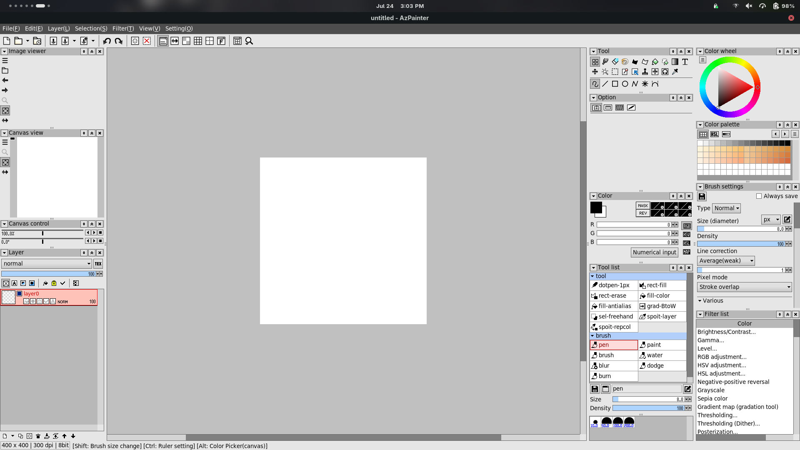This screenshot has height=450, width=800.
Task: Open Stroke overlap pixel mode dropdown
Action: (x=745, y=287)
